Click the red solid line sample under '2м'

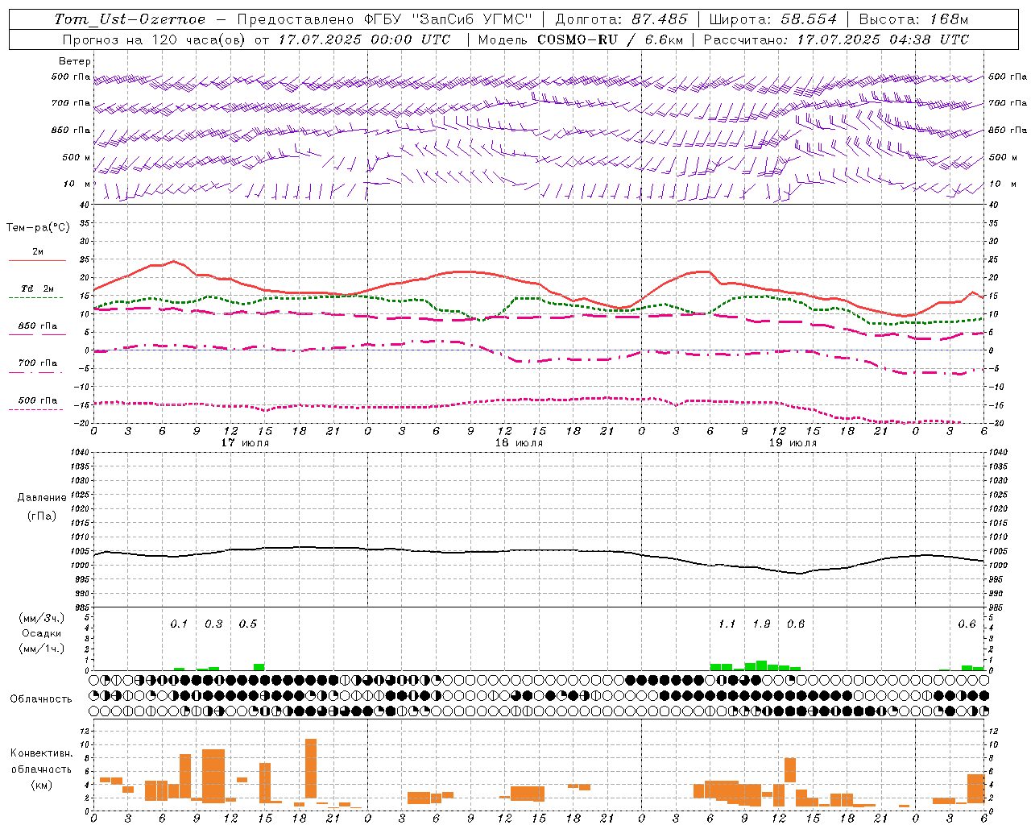37,260
